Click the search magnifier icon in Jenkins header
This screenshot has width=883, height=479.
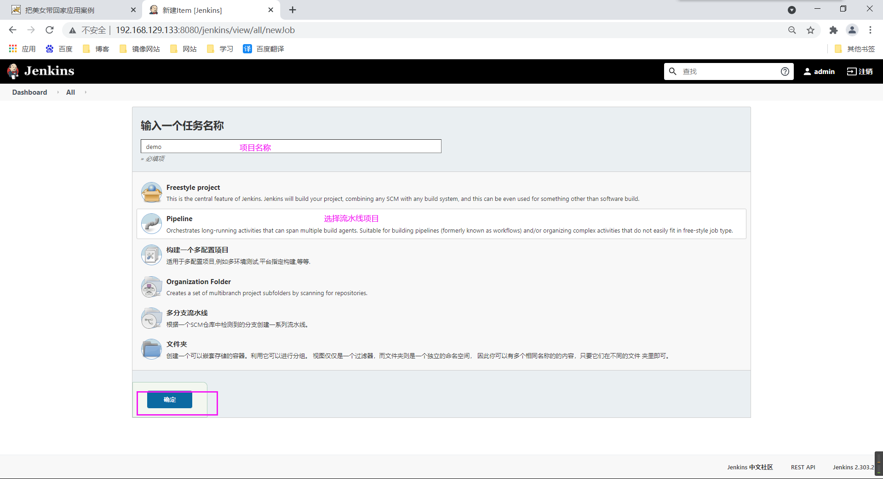[x=672, y=71]
